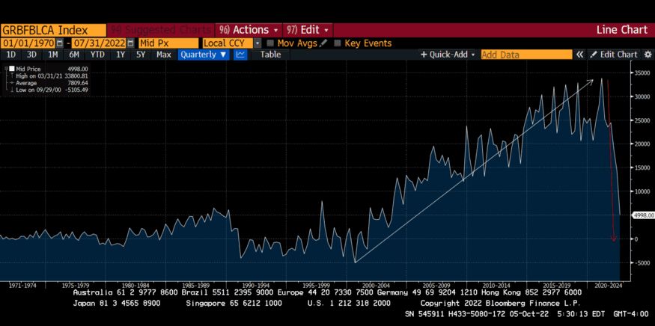655x326 pixels.
Task: Select the 5Y time range
Action: [141, 55]
